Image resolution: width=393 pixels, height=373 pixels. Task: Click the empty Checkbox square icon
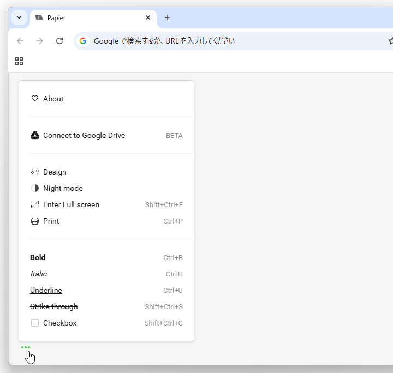click(x=35, y=323)
